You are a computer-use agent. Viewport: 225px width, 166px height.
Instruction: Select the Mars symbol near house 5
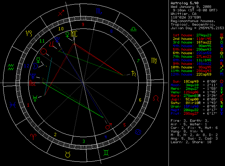click(x=109, y=126)
